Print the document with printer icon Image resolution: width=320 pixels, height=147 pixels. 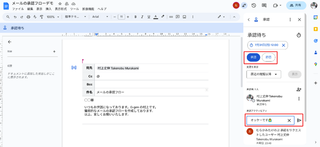coord(28,17)
